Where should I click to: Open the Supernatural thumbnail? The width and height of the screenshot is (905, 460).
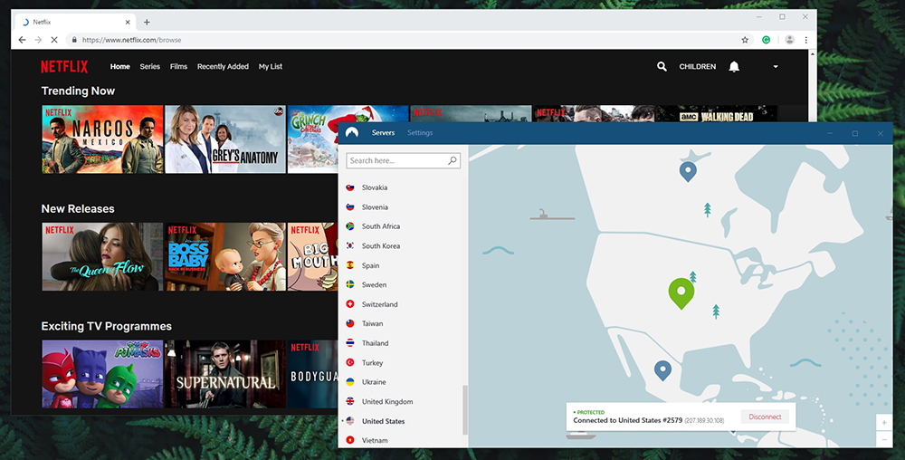(225, 374)
